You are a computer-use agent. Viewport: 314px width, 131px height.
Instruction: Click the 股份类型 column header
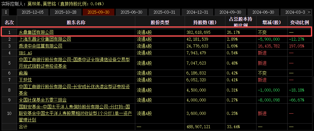[x=160, y=22]
